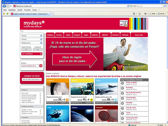Select the Agua category tab
The image size is (168, 126).
pyautogui.click(x=86, y=35)
